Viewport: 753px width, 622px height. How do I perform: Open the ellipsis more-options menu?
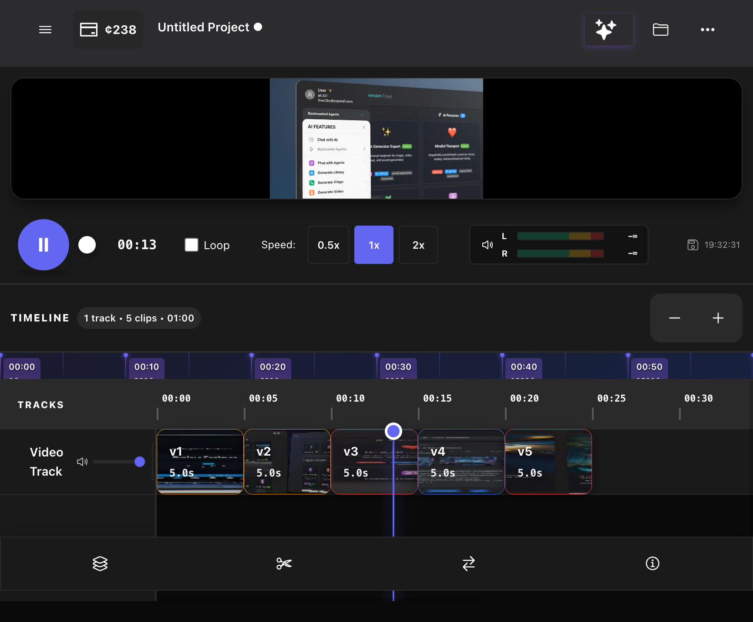707,29
